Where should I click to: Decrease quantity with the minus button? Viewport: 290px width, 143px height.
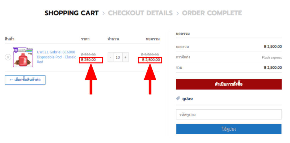(110, 57)
